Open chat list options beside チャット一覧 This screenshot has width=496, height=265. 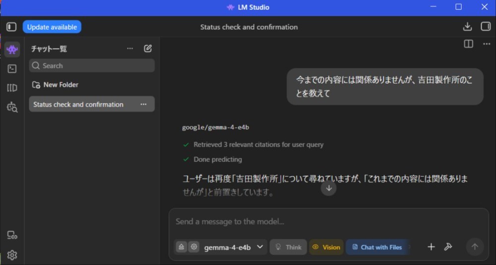point(130,49)
